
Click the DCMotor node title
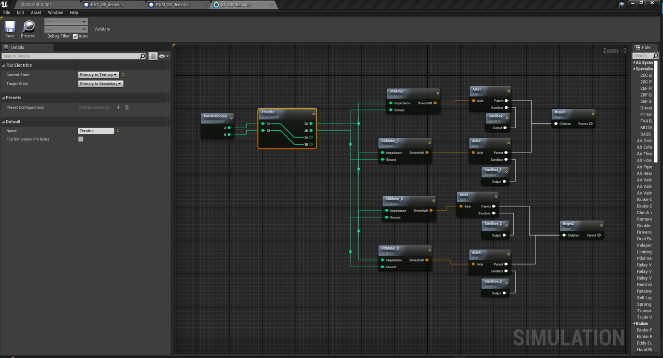pyautogui.click(x=397, y=91)
